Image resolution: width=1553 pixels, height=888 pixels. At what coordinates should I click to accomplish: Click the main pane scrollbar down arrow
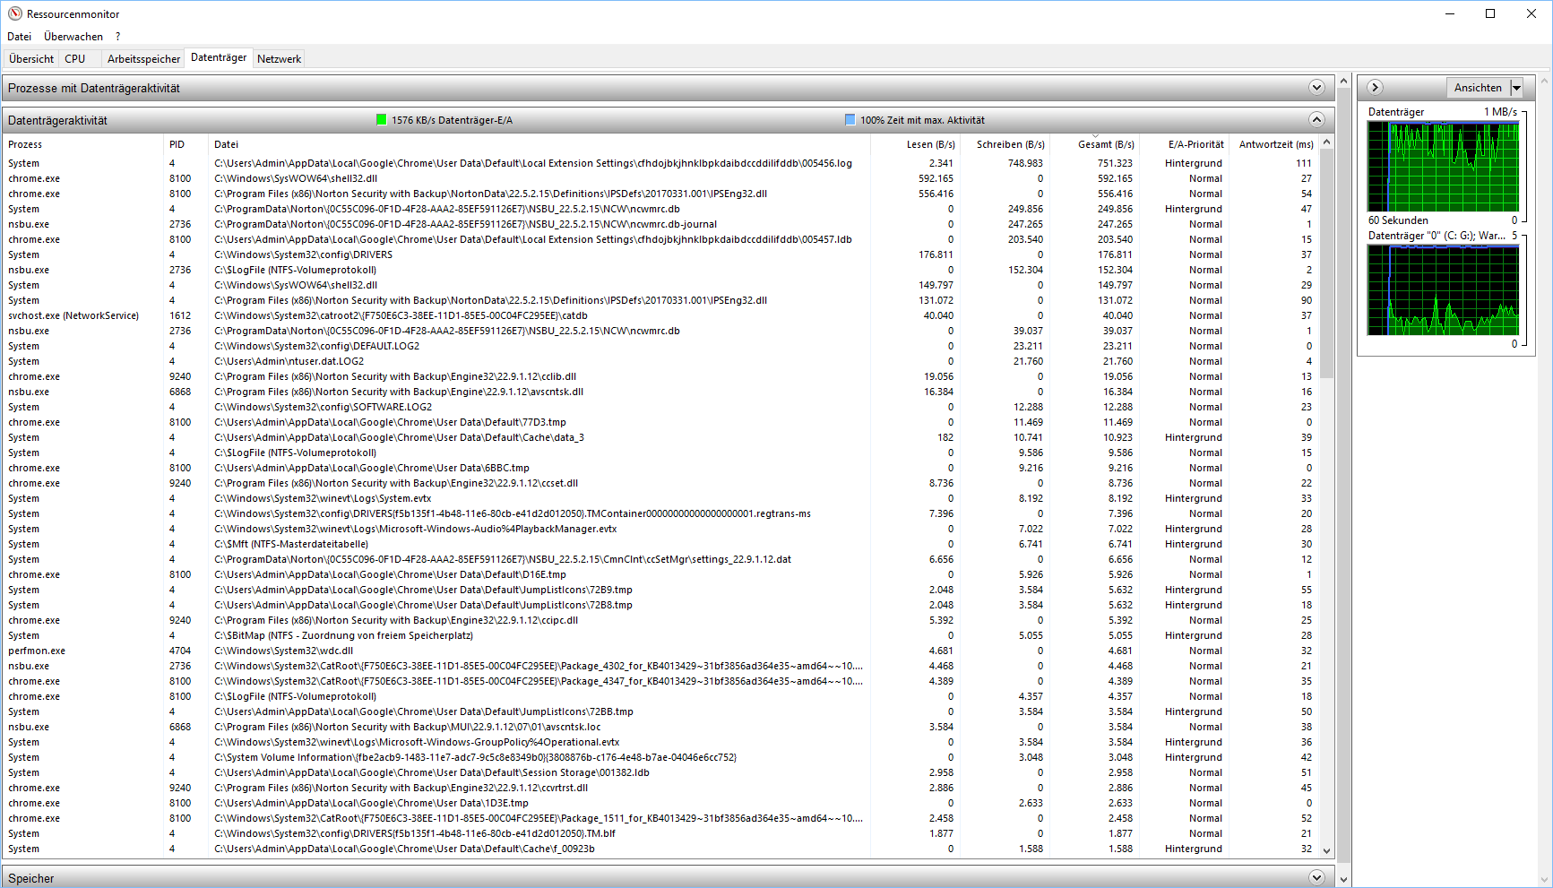pos(1343,880)
